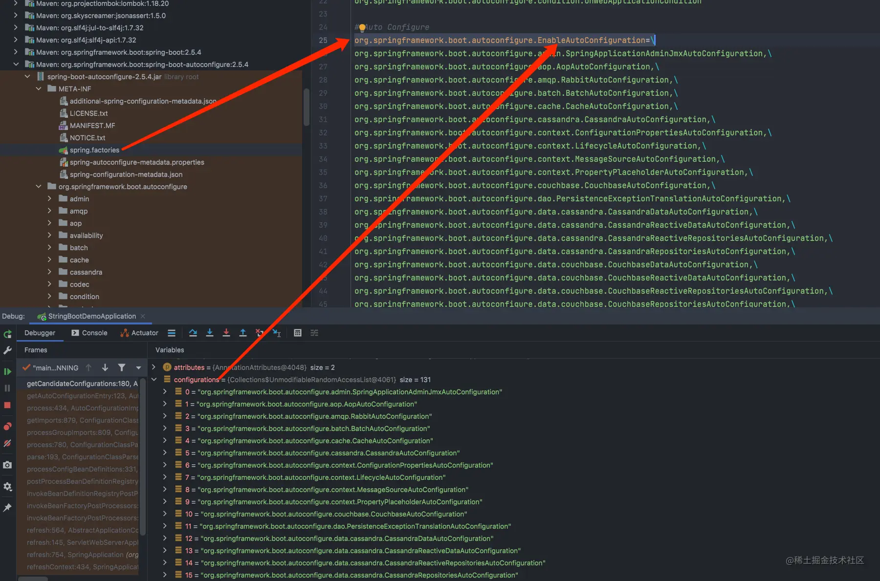Click the frames list vertical scrollbar
Viewport: 880px width, 581px height.
tap(143, 457)
